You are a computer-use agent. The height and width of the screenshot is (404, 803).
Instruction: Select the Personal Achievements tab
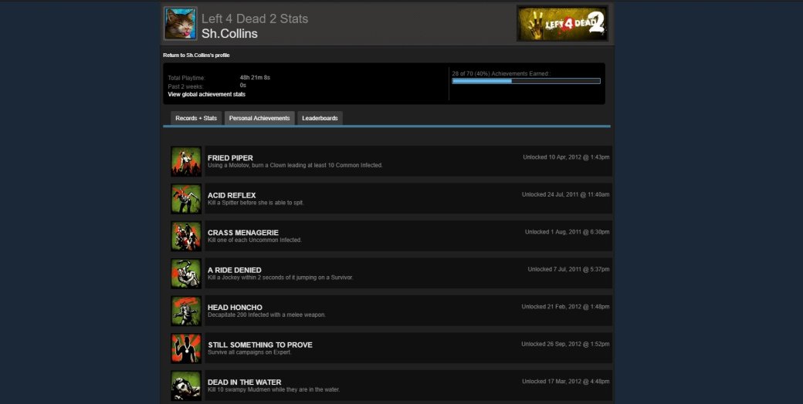[x=259, y=118]
